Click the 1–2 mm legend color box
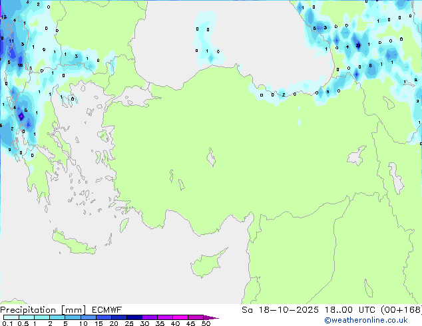This screenshot has width=422, height=326. (42, 317)
